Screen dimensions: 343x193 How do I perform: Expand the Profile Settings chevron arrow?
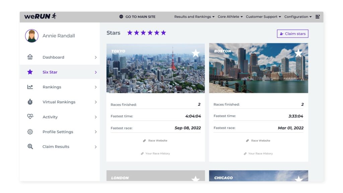click(95, 132)
